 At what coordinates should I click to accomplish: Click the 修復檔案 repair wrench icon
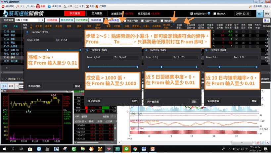tap(250, 6)
